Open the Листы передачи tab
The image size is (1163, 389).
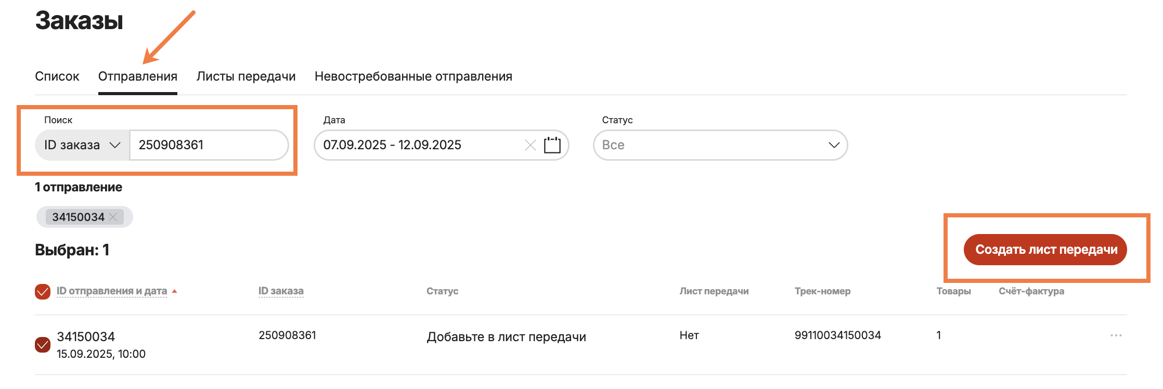coord(246,76)
